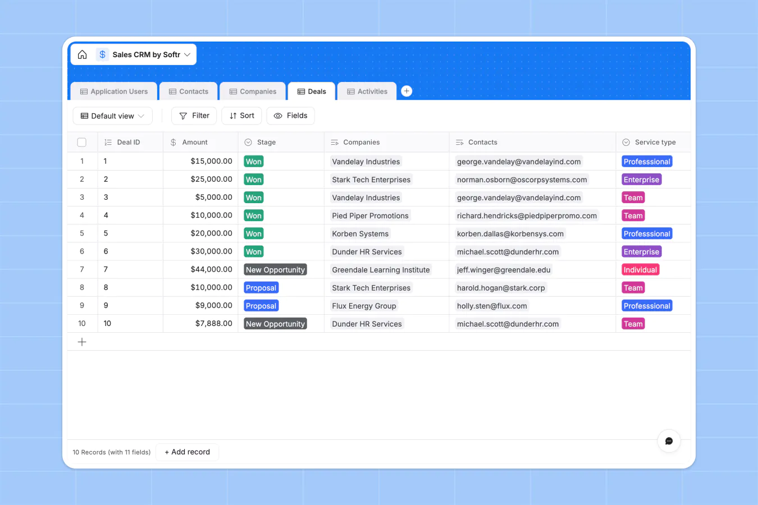Add a new table using the plus icon beside Activities
The width and height of the screenshot is (758, 505).
[x=406, y=90]
